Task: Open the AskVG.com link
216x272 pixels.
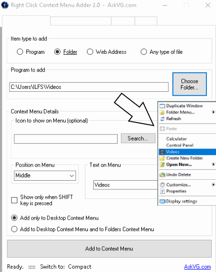Action: [x=197, y=267]
